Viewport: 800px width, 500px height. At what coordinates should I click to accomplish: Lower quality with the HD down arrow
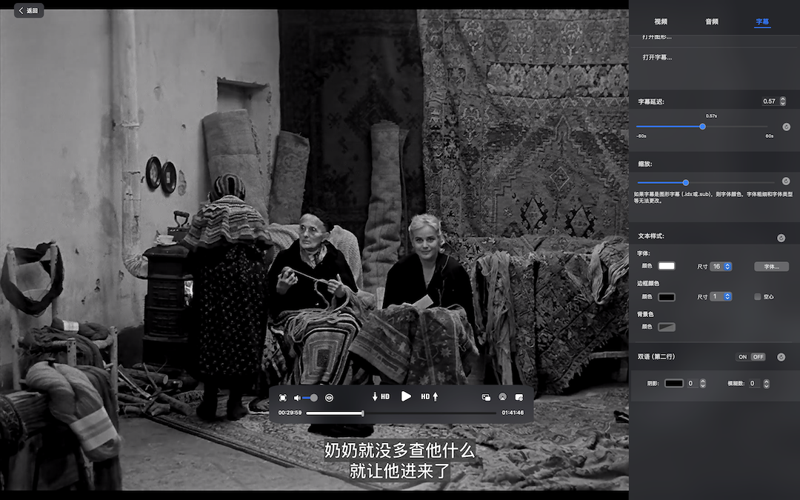click(x=381, y=396)
